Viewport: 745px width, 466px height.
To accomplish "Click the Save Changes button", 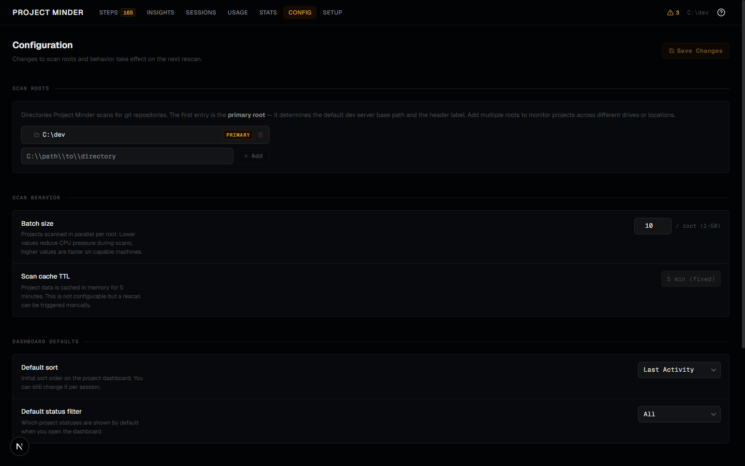I will (695, 50).
